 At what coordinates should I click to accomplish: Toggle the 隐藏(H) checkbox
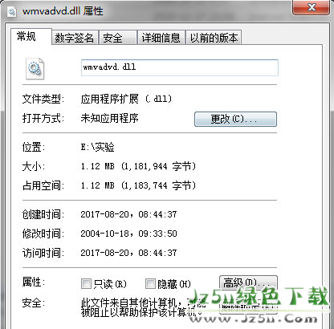coord(150,283)
